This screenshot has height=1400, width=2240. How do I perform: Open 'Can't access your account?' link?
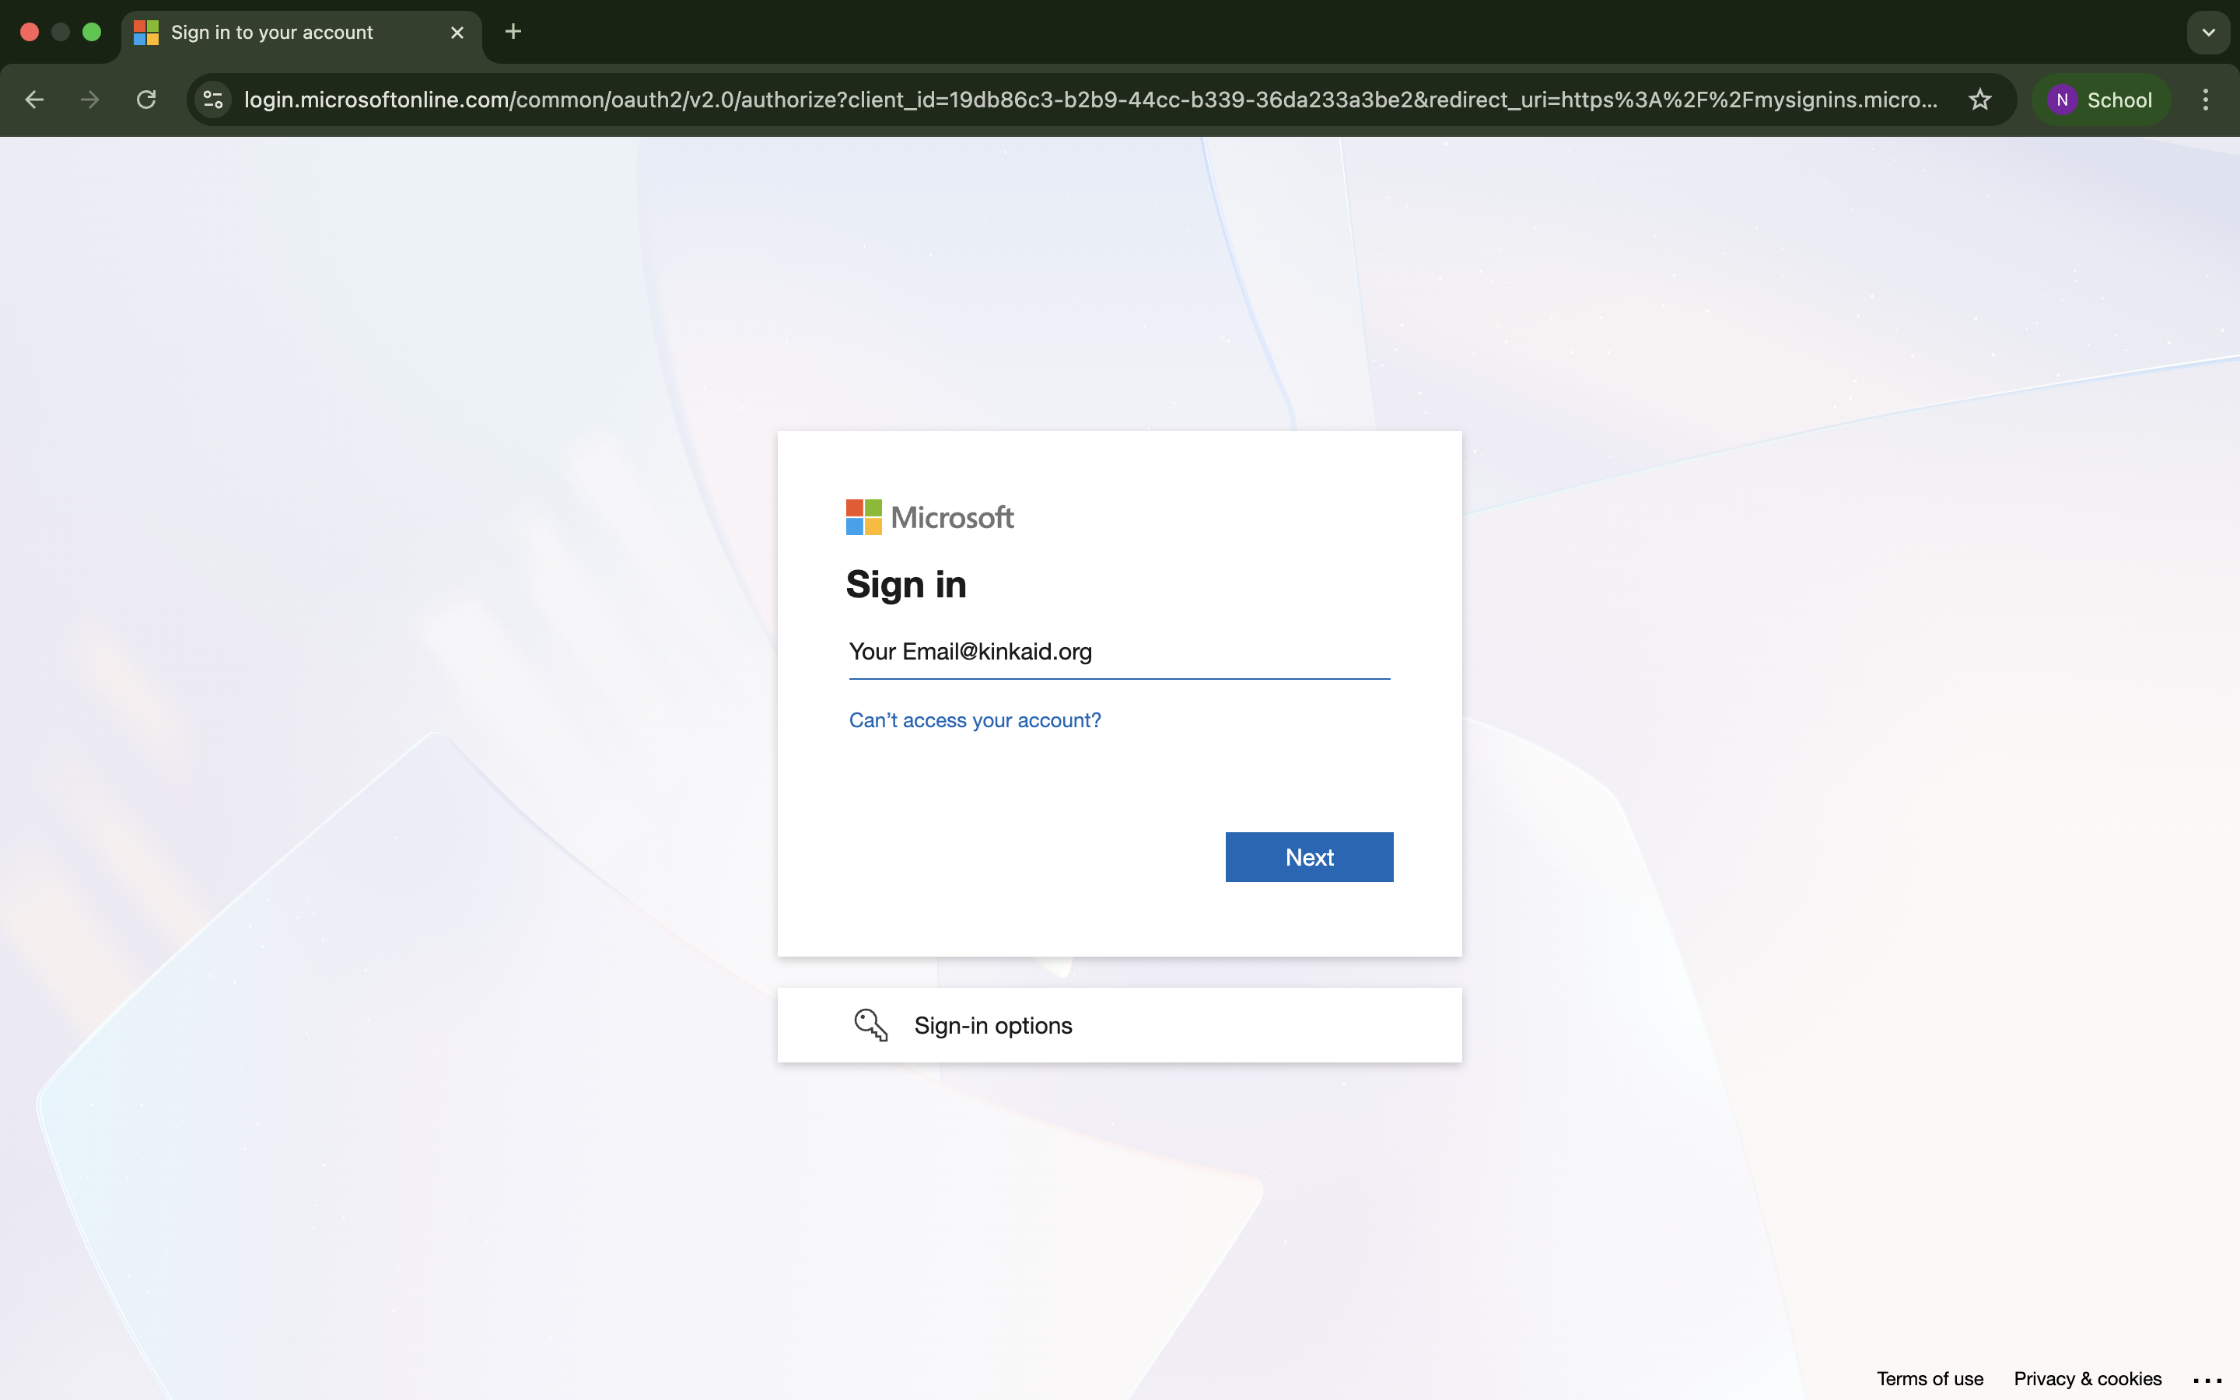coord(975,720)
